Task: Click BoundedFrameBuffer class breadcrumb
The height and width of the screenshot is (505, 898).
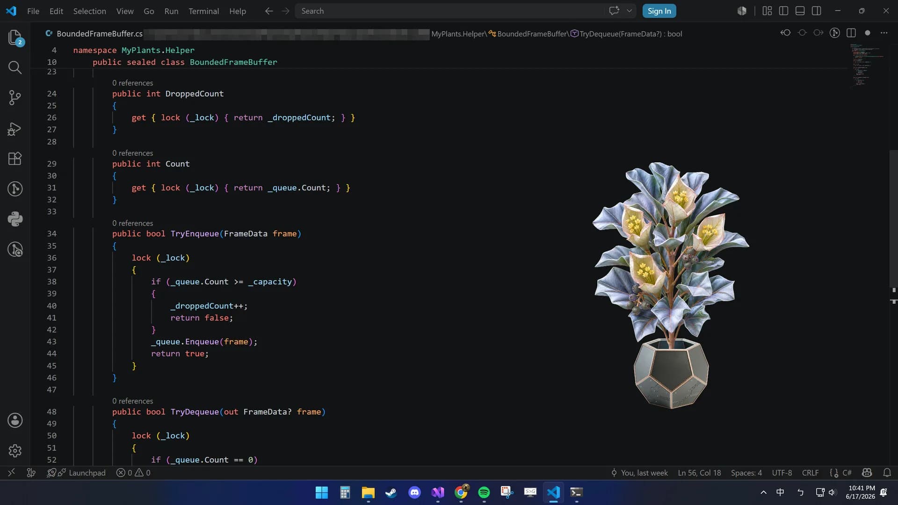Action: coord(528,34)
